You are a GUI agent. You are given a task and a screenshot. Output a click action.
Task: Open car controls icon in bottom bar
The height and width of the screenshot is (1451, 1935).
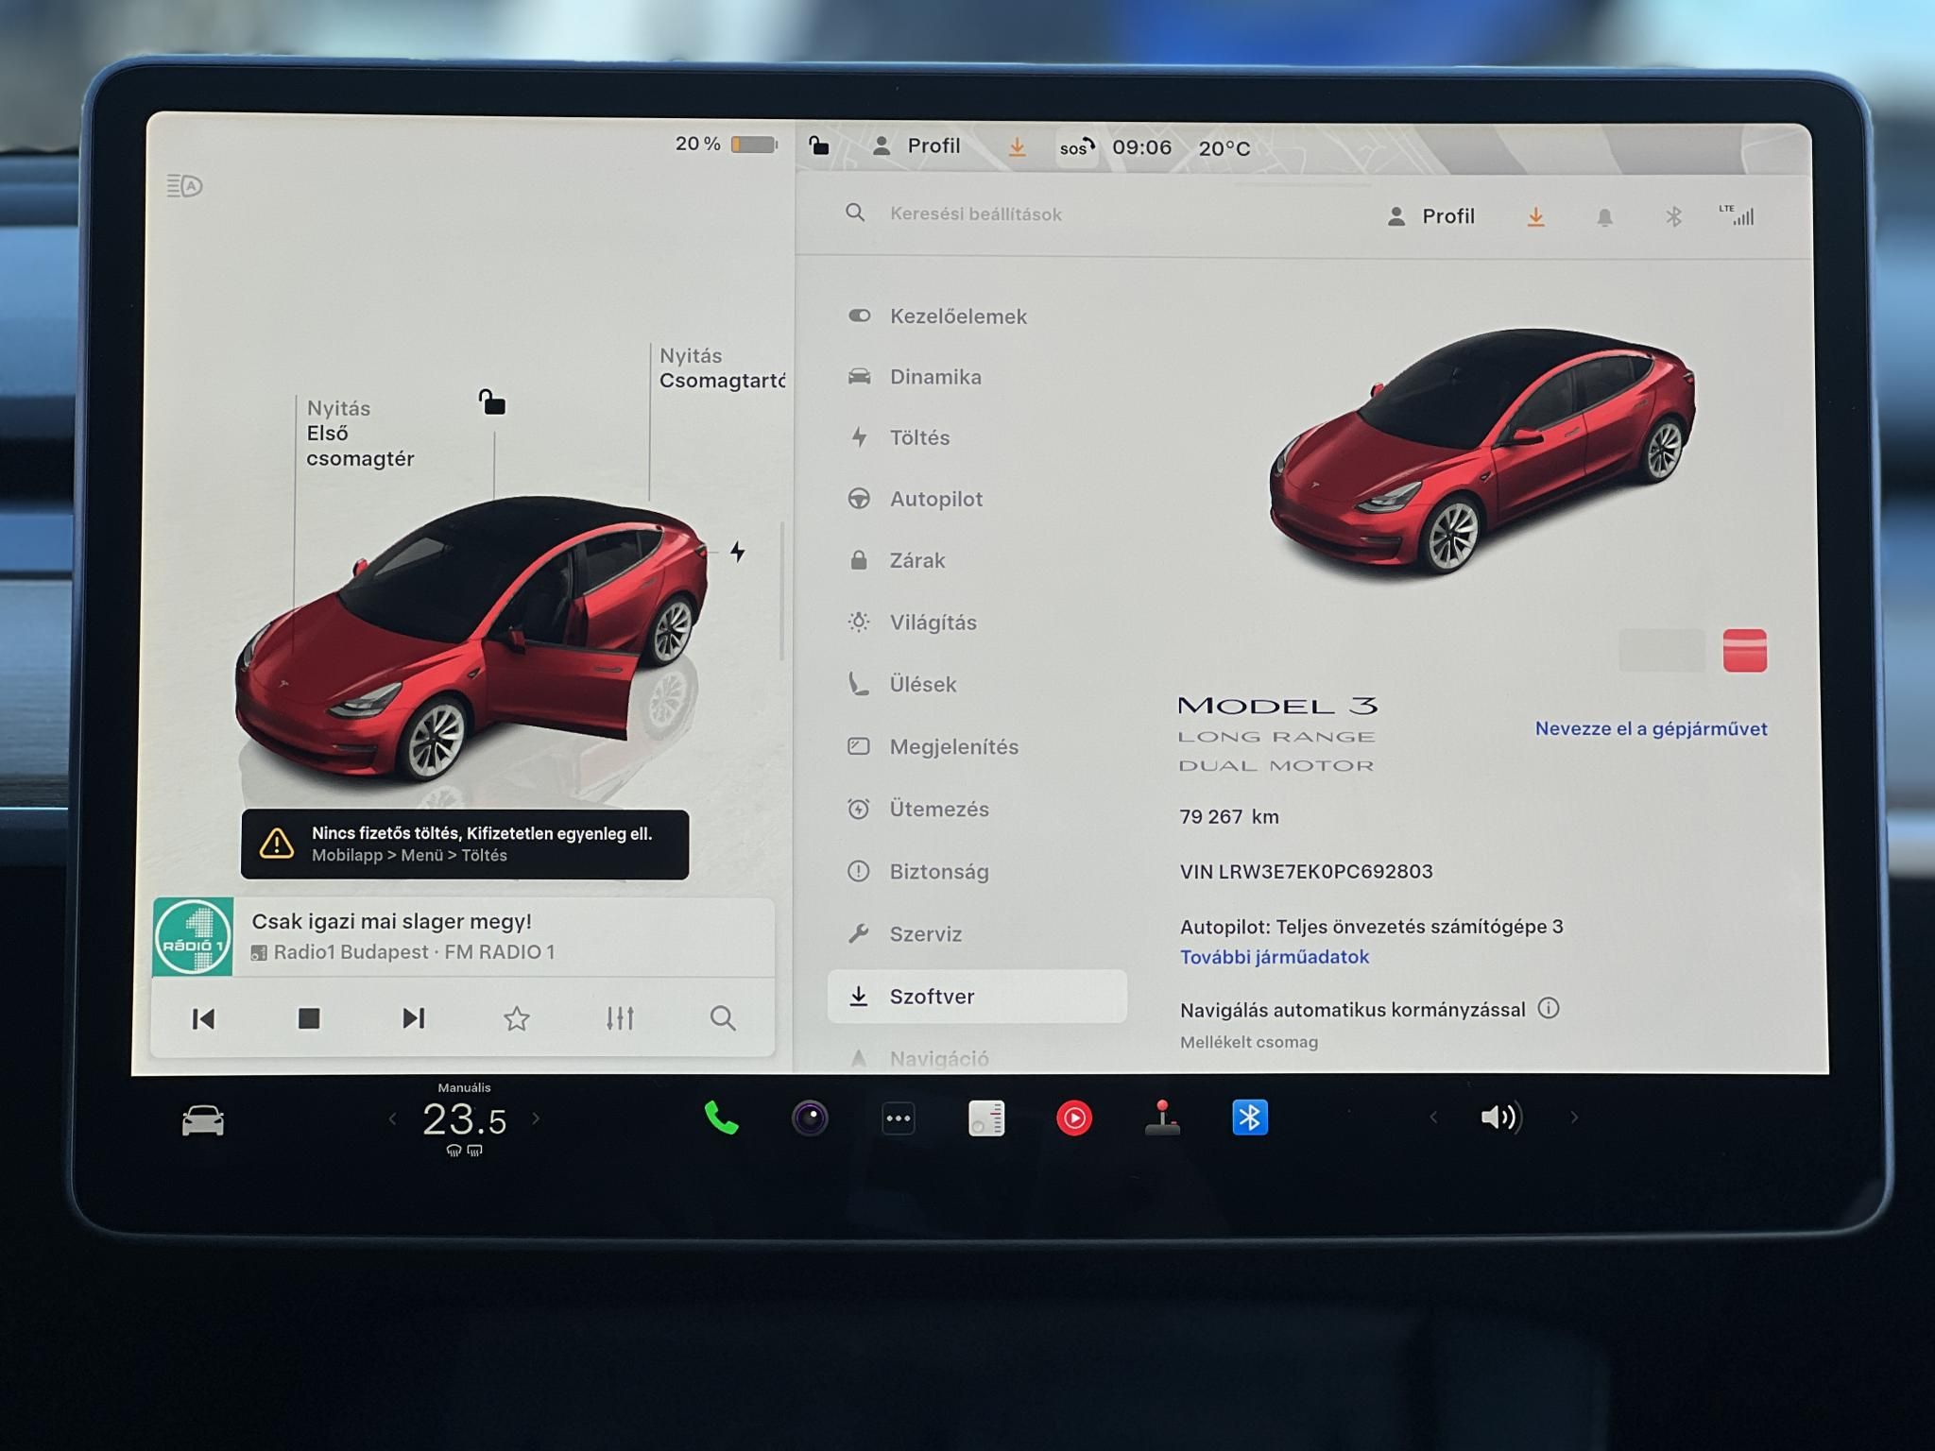203,1121
